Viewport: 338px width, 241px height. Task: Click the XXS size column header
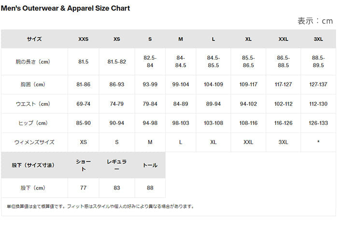point(83,39)
